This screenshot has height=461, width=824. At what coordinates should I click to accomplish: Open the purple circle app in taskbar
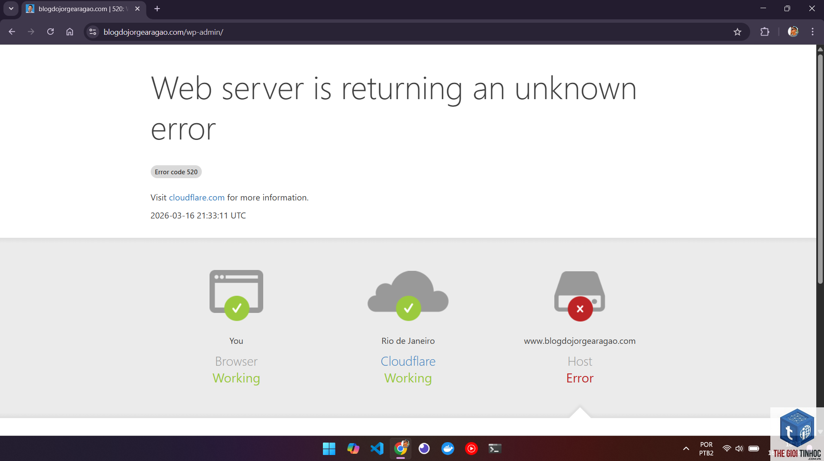pyautogui.click(x=424, y=449)
